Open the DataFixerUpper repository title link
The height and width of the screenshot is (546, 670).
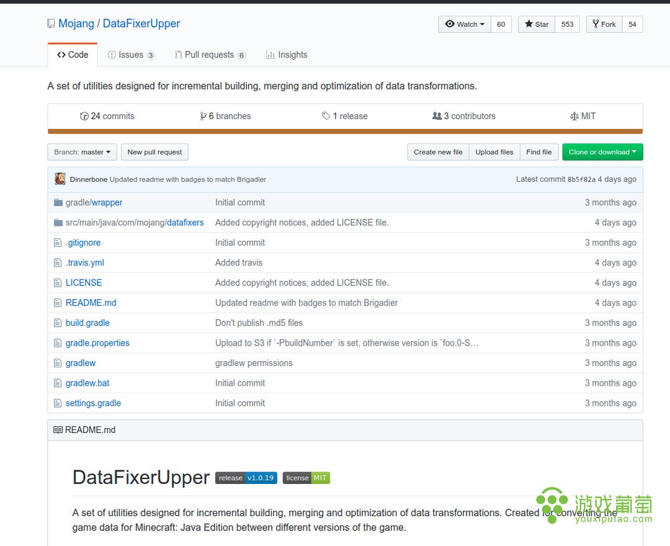(141, 24)
